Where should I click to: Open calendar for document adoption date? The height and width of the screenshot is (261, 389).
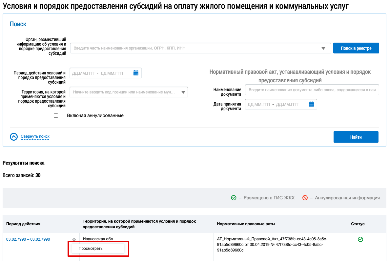(x=311, y=104)
